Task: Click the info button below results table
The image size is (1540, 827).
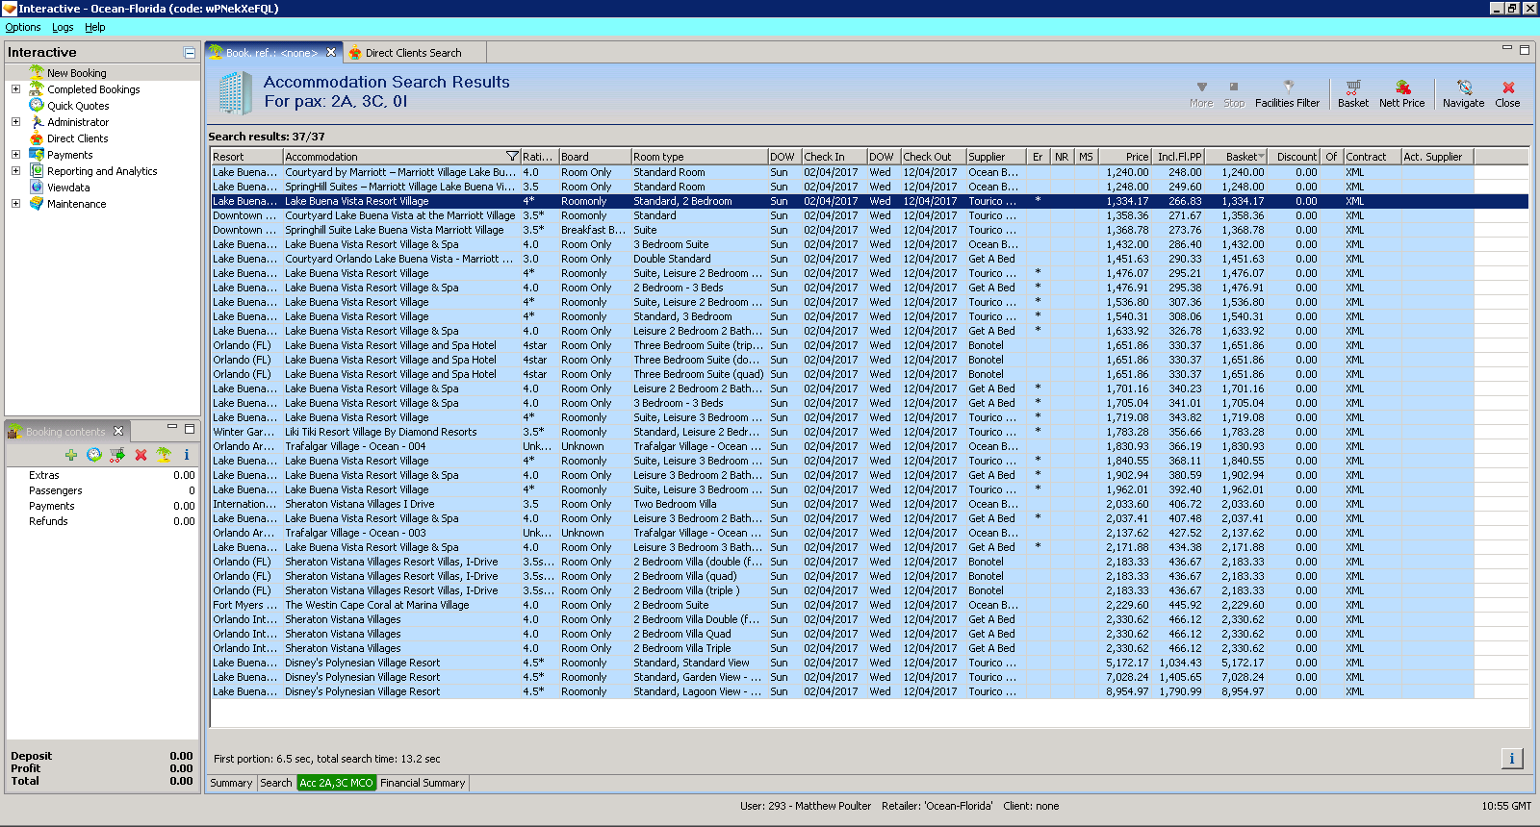Action: 1512,759
